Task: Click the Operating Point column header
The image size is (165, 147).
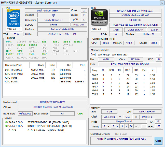Action: pyautogui.click(x=16, y=65)
